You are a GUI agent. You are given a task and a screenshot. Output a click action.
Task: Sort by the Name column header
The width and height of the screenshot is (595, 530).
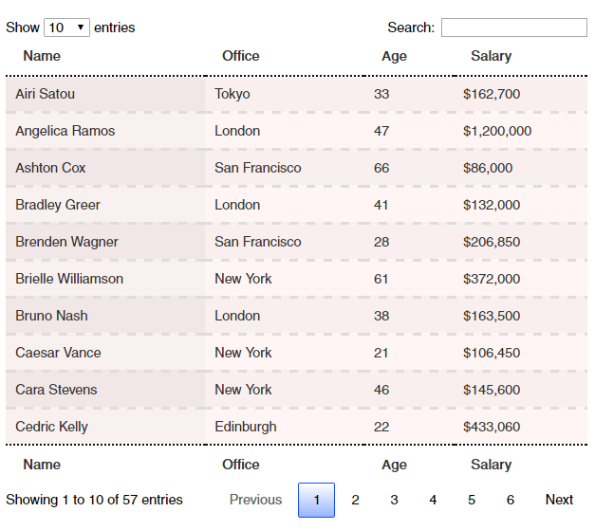tap(105, 57)
